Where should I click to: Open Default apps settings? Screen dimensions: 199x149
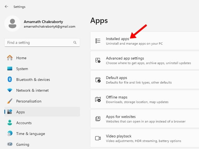point(145,80)
